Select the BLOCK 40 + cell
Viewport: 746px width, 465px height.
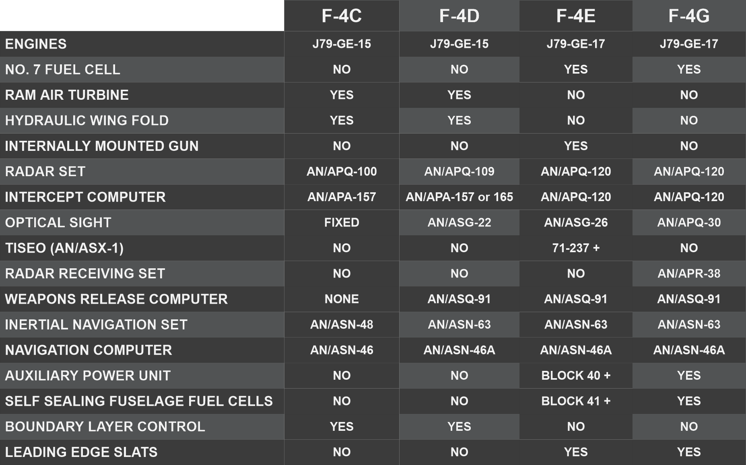576,376
